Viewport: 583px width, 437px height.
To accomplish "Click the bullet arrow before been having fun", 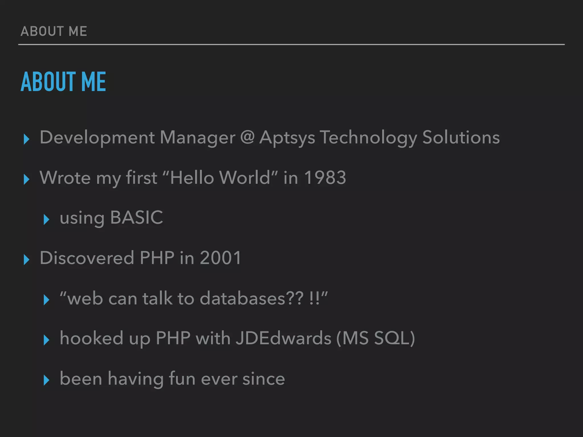I will [x=46, y=380].
